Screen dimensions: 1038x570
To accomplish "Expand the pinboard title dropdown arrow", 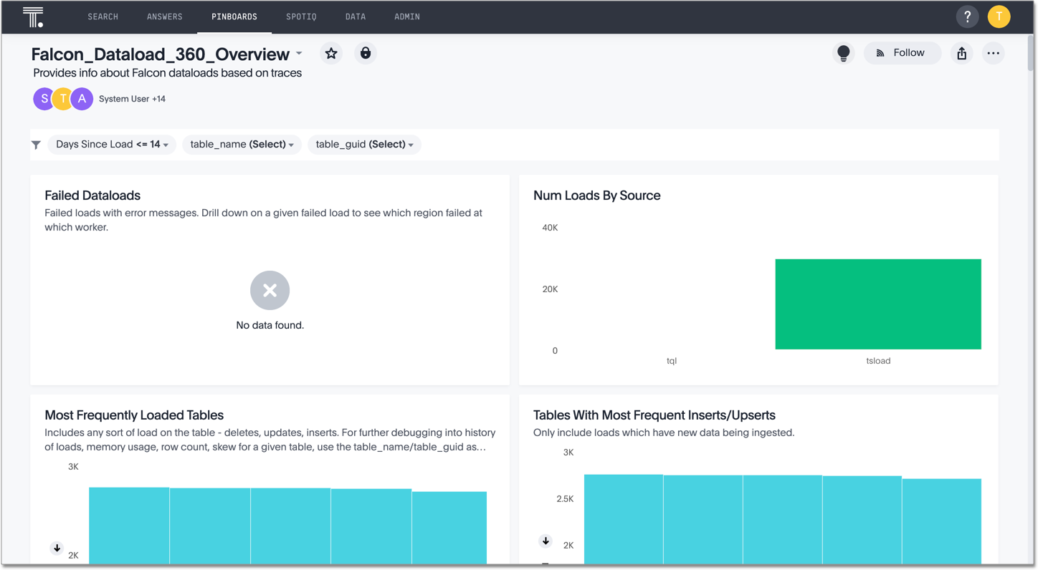I will point(299,54).
